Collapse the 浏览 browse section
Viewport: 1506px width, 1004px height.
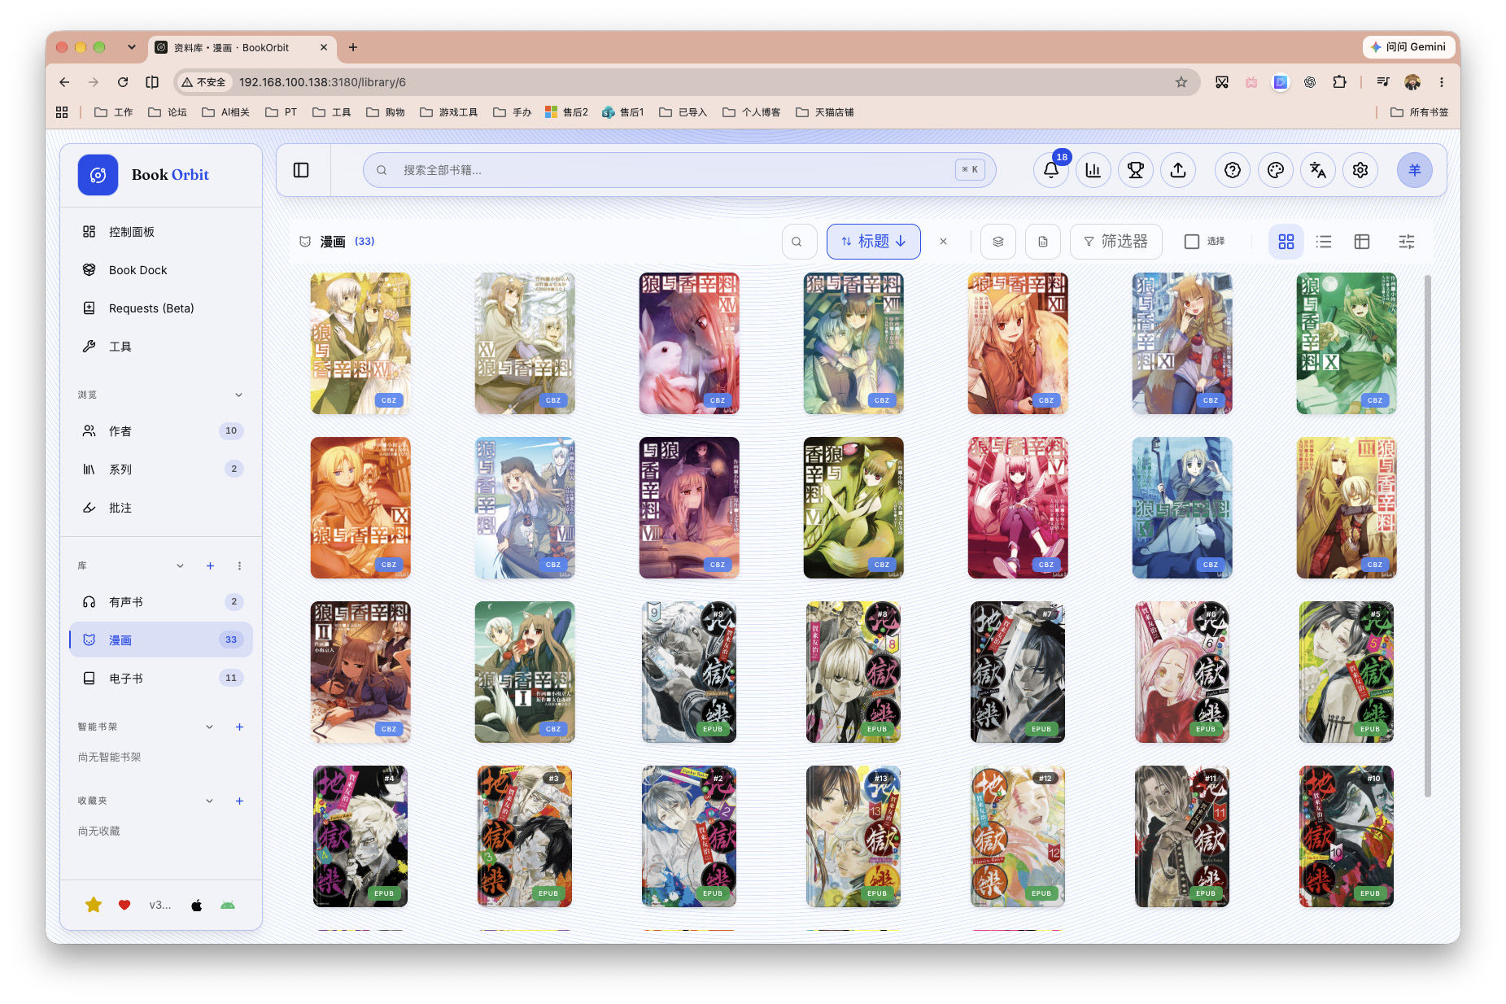(x=239, y=395)
